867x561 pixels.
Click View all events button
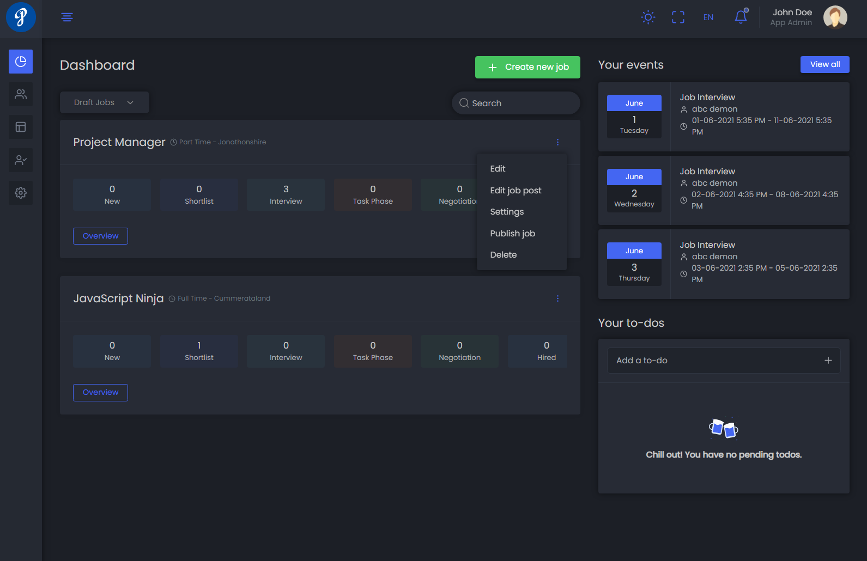point(824,64)
